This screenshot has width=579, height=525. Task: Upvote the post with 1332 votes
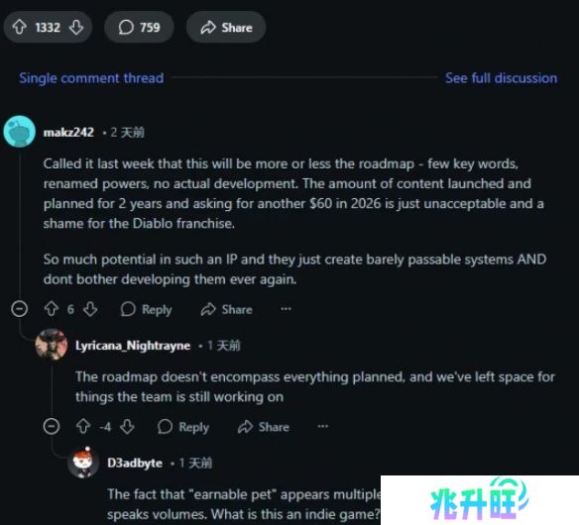(19, 27)
